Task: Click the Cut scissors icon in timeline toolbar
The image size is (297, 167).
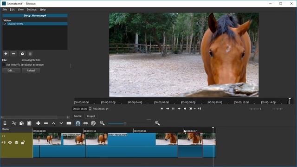Action: coord(14,123)
